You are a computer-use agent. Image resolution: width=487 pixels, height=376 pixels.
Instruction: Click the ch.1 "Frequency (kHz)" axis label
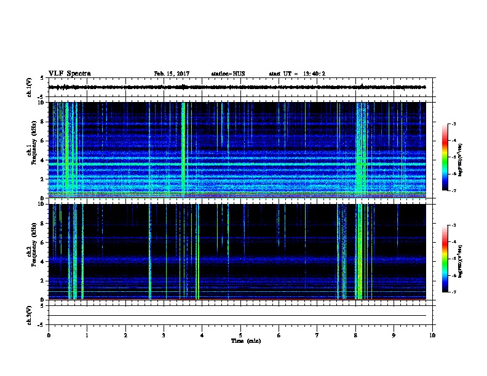(x=34, y=143)
